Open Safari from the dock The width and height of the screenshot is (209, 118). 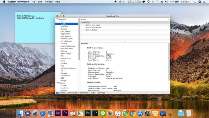[43, 113]
